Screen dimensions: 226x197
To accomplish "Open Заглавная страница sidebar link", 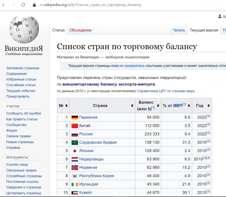I will (23, 68).
